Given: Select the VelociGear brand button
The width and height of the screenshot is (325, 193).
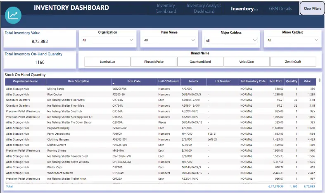Looking at the screenshot, I should [x=247, y=62].
